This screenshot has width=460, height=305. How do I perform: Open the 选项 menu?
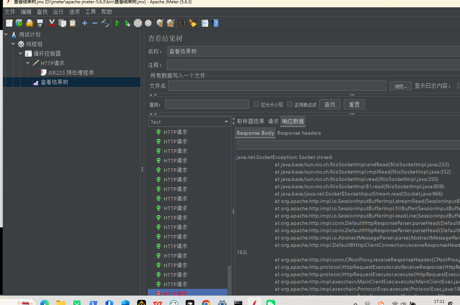(x=74, y=12)
